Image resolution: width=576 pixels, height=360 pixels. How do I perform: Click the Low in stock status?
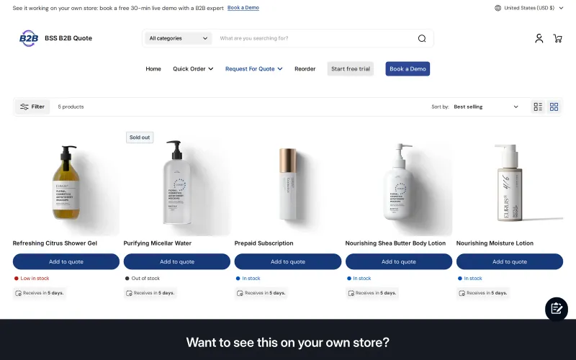tap(32, 279)
